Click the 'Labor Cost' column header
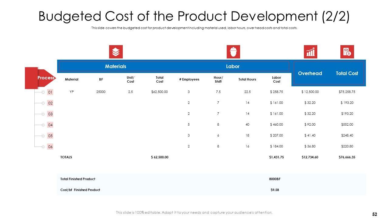The height and width of the screenshot is (218, 389). (277, 79)
